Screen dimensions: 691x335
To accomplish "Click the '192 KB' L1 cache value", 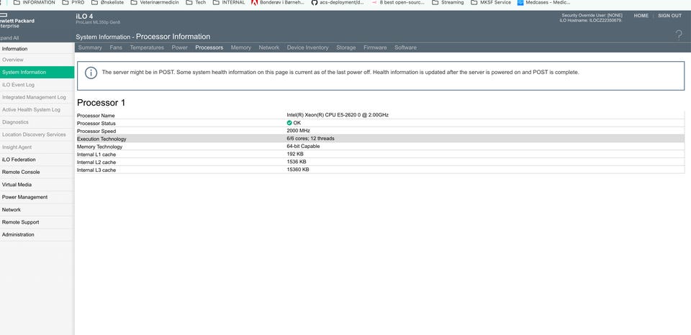I will (295, 154).
